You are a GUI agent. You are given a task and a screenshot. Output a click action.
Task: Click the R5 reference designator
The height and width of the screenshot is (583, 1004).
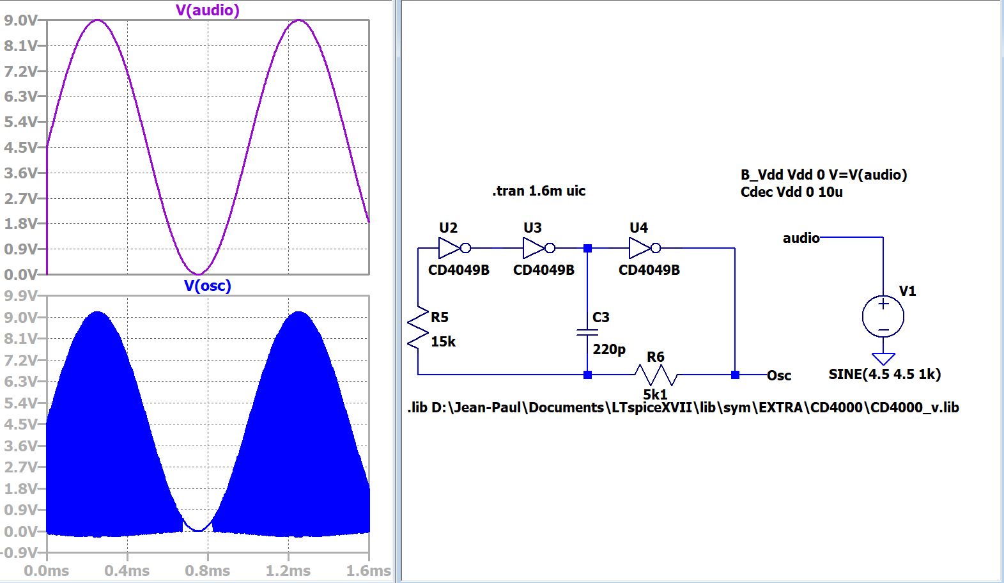(440, 317)
